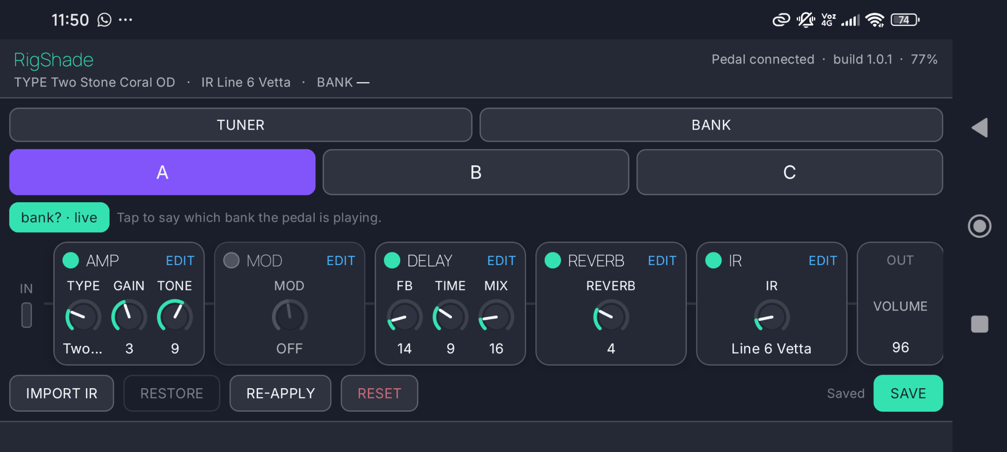Viewport: 1007px width, 452px height.
Task: Open EDIT for the REVERB block
Action: (x=662, y=261)
